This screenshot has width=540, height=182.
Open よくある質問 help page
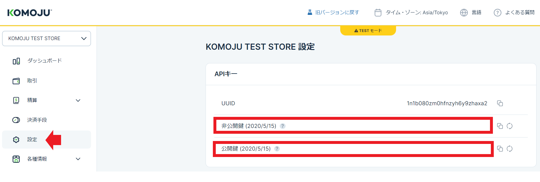tap(514, 13)
